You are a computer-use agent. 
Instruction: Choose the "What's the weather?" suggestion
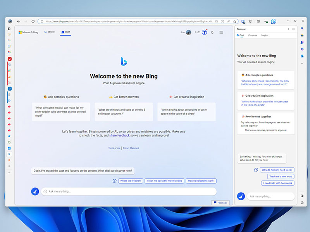[131, 181]
